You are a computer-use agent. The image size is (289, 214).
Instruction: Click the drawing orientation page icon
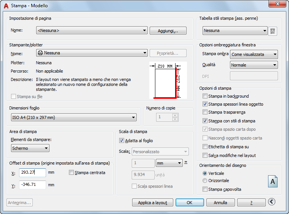[x=273, y=181]
